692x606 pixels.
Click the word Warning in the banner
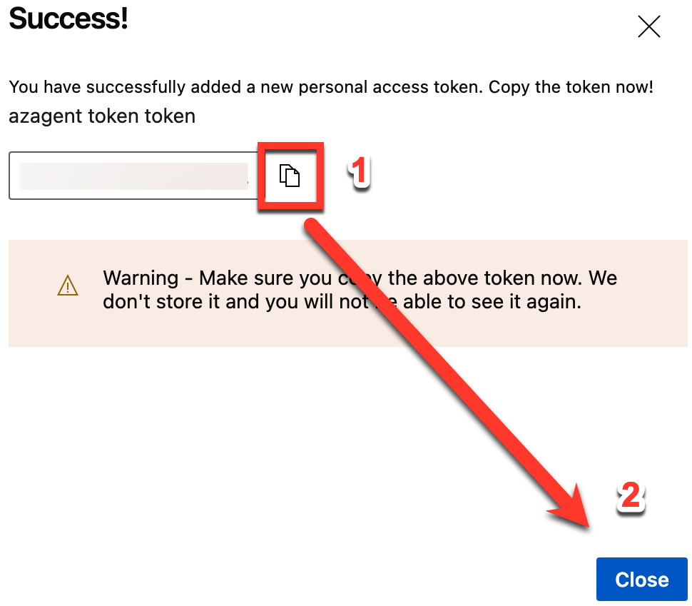[141, 278]
